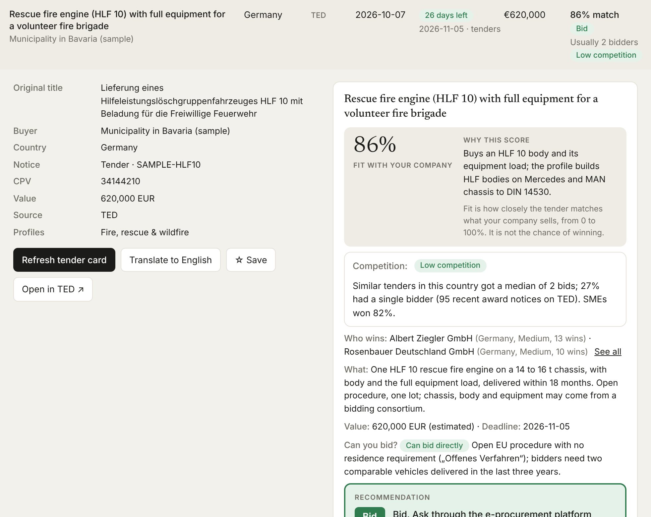Click the €620,000 value in the header row
Image resolution: width=651 pixels, height=517 pixels.
[x=524, y=15]
